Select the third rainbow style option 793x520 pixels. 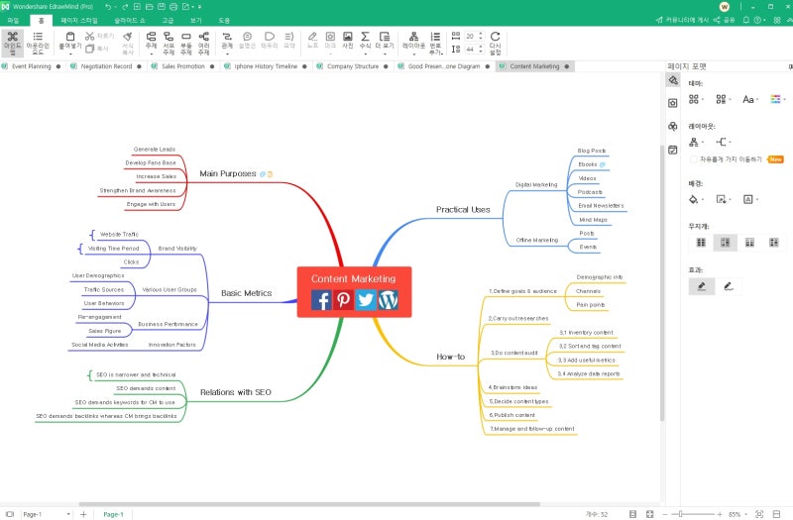point(749,243)
